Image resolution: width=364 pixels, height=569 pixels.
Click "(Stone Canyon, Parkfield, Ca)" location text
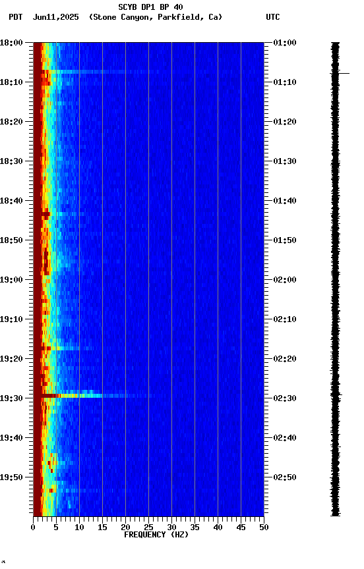(156, 17)
